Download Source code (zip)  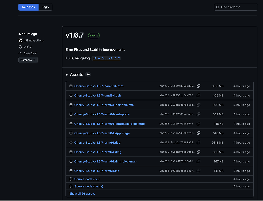coord(87,179)
